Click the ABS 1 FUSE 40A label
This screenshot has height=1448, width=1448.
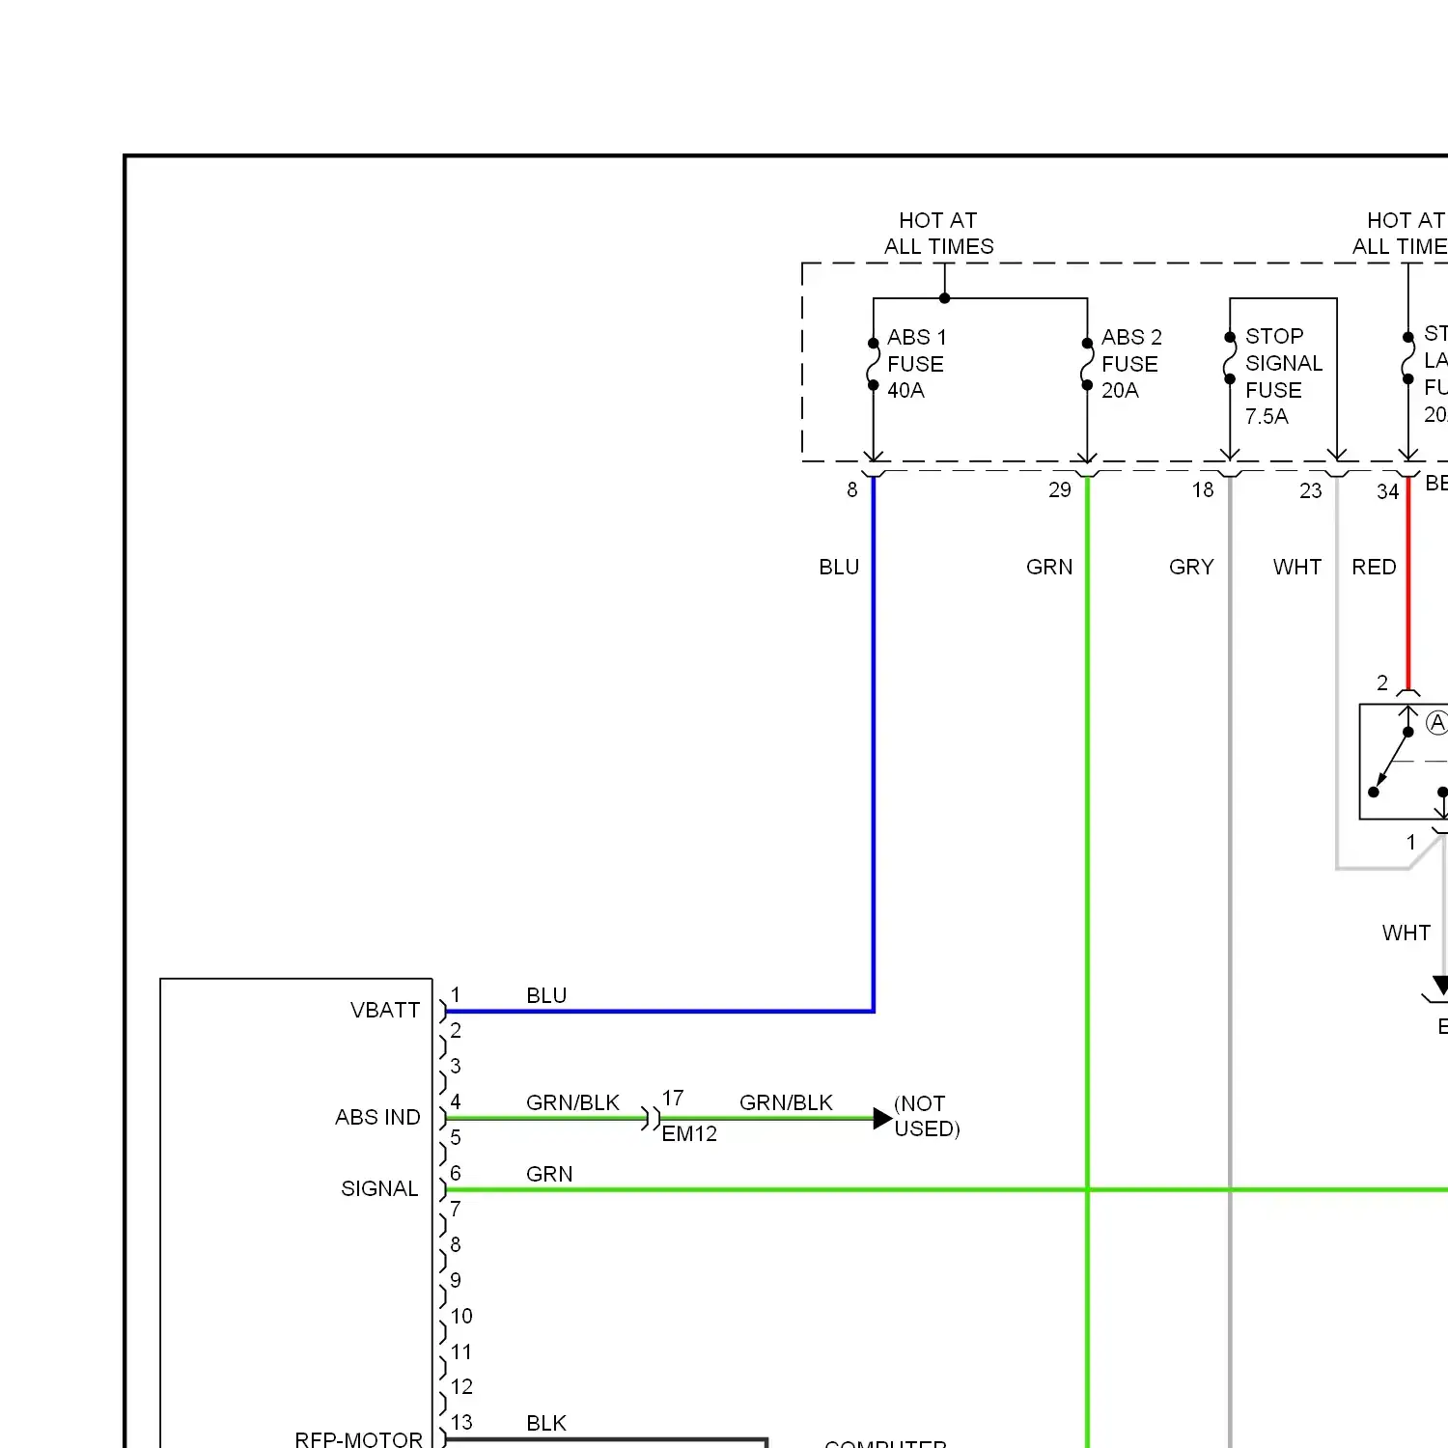916,364
